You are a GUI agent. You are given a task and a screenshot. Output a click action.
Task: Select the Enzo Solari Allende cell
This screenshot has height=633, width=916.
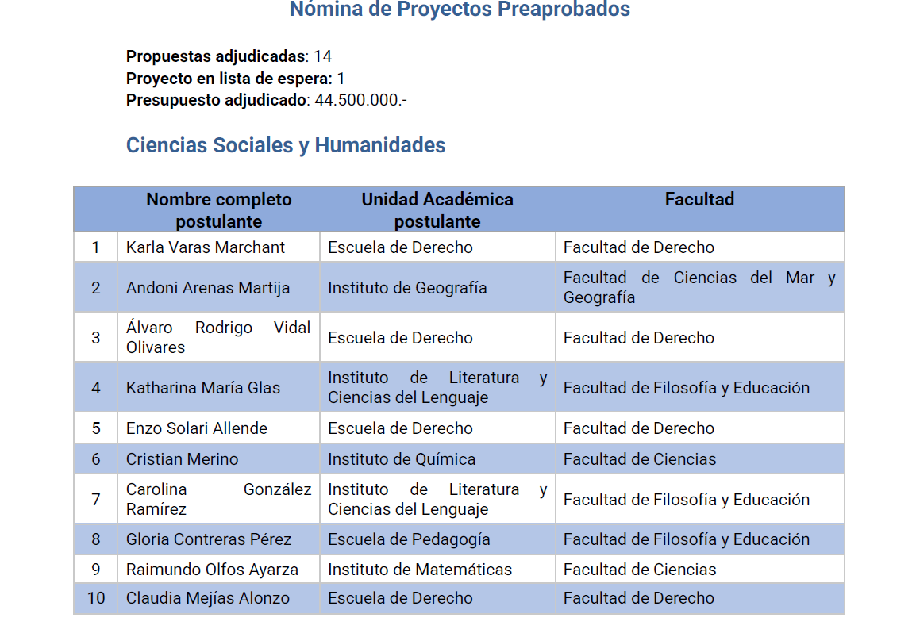coord(197,428)
